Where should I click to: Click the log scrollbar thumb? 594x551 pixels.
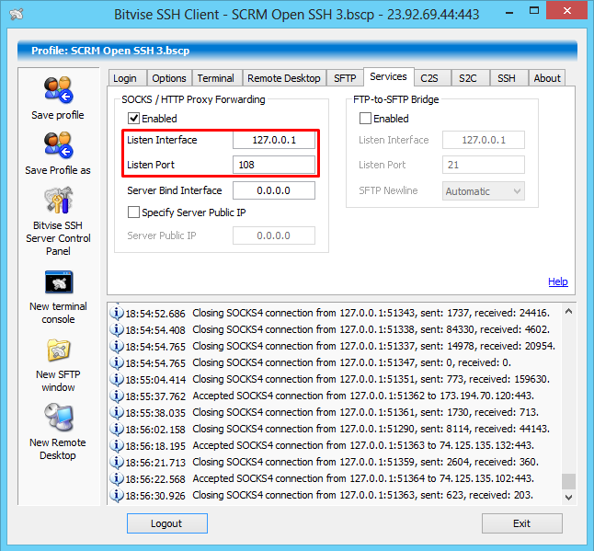(568, 481)
